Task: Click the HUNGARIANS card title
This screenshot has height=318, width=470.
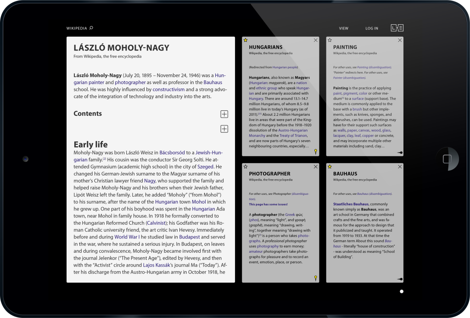Action: pyautogui.click(x=266, y=47)
